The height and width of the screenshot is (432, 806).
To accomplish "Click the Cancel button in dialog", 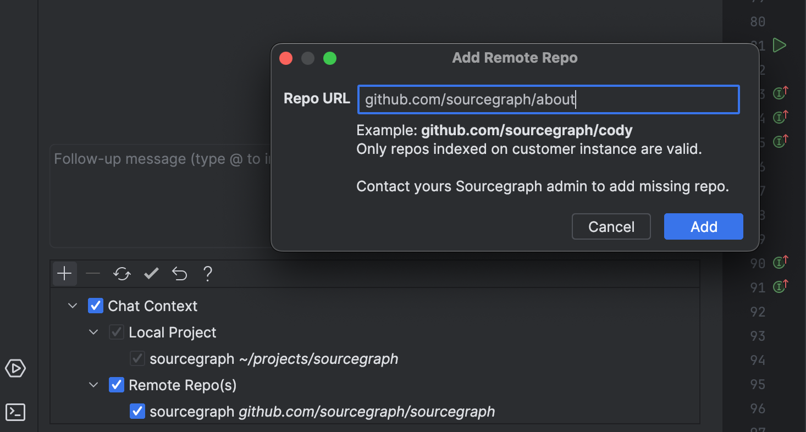I will [611, 226].
